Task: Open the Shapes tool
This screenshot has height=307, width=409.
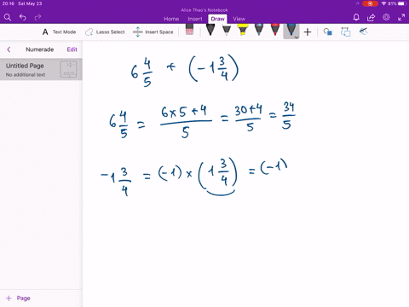Action: coord(328,32)
